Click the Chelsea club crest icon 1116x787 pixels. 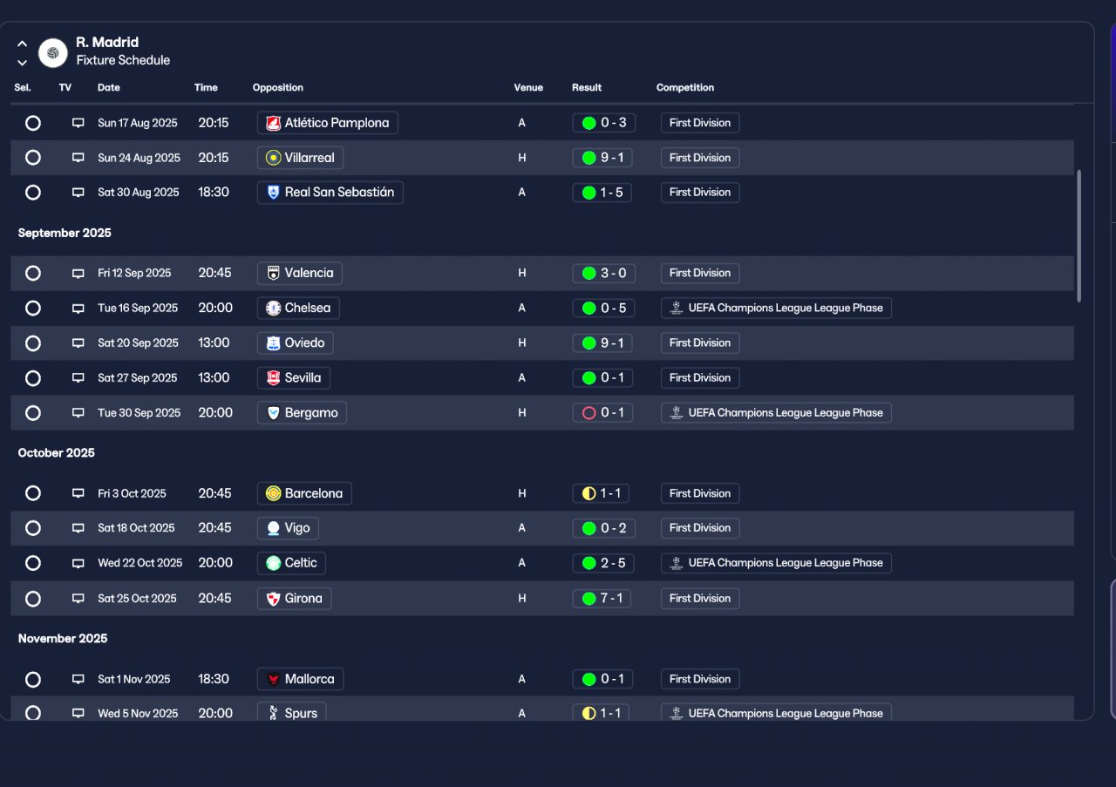tap(273, 308)
